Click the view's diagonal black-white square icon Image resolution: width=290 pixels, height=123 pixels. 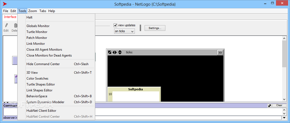pyautogui.click(x=110, y=53)
